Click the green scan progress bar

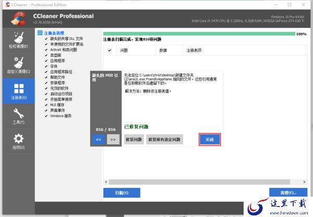(x=199, y=34)
